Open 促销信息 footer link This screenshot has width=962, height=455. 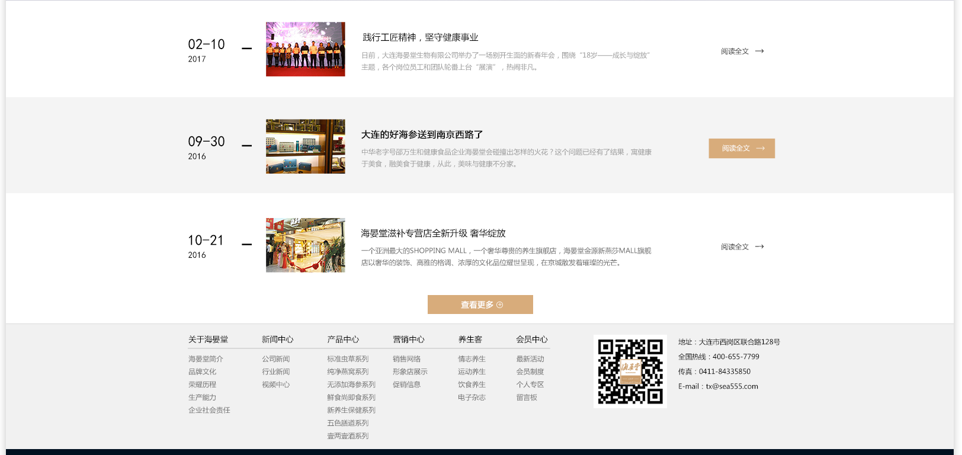406,384
